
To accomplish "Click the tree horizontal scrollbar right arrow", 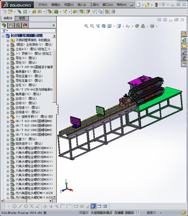I will tap(51, 201).
